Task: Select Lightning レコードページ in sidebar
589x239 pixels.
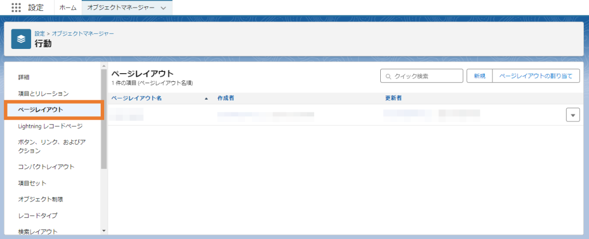Action: (50, 126)
